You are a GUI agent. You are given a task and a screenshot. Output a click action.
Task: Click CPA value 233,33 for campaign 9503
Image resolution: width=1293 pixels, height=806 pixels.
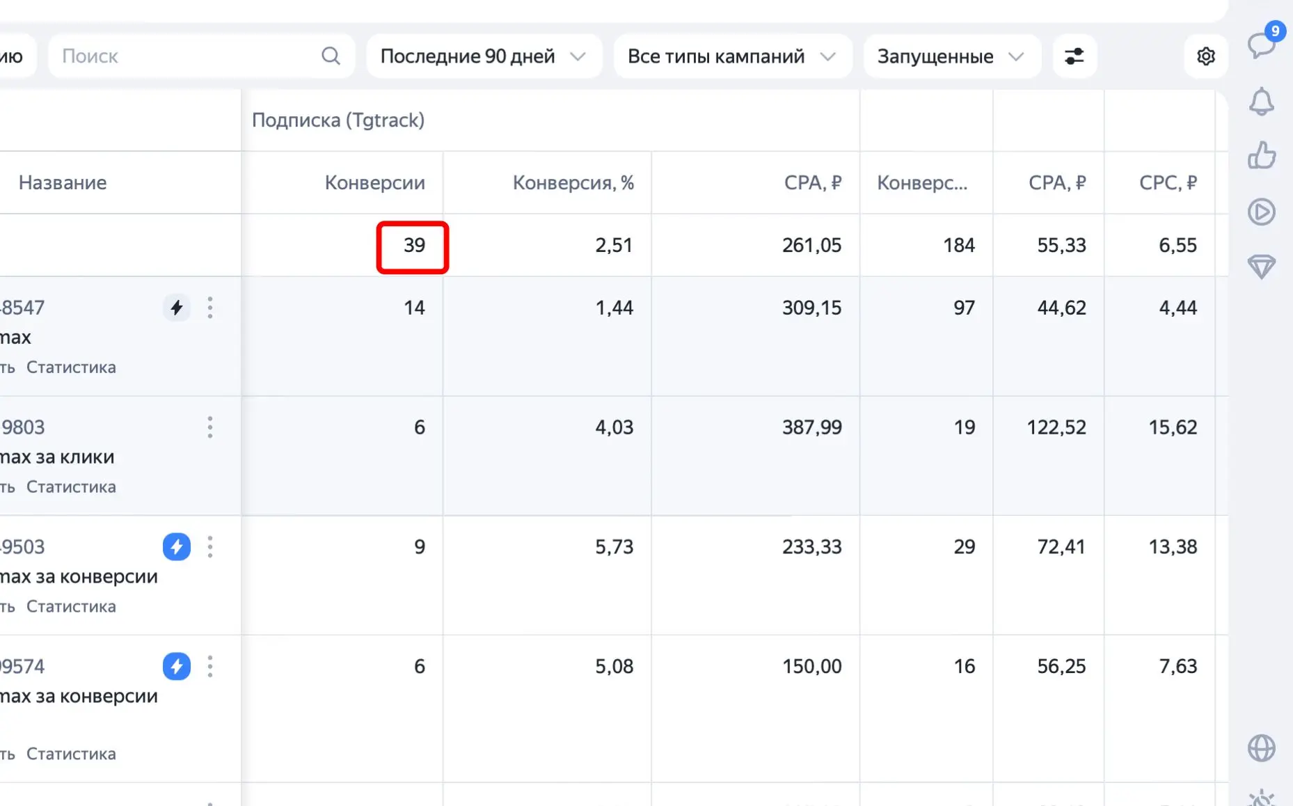(811, 547)
